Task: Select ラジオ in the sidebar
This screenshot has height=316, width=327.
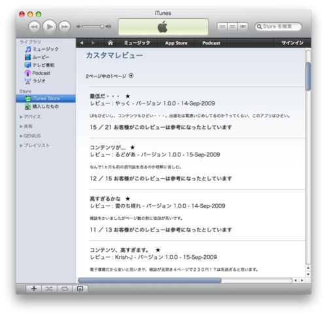Action: [x=39, y=81]
